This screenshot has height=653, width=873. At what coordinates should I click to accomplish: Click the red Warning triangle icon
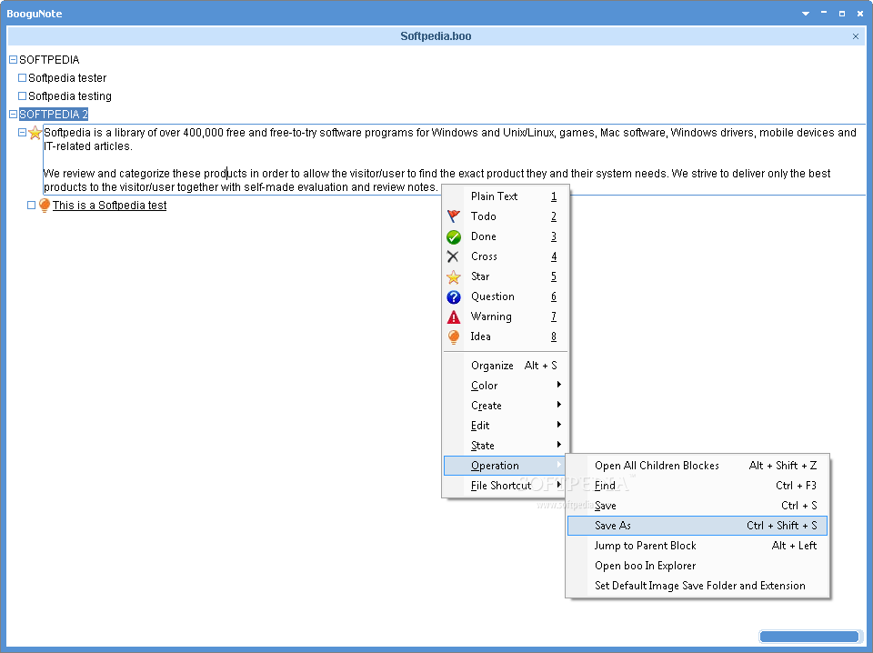coord(454,316)
